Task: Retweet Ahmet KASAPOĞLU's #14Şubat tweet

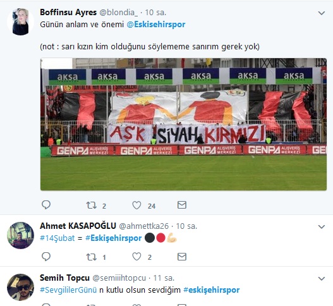Action: point(92,257)
